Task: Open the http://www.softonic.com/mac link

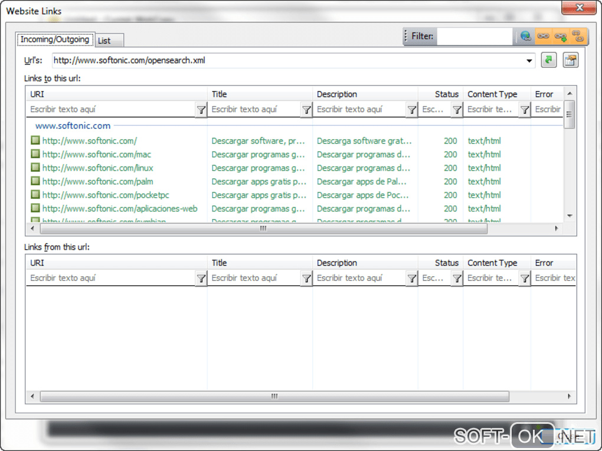Action: point(96,155)
